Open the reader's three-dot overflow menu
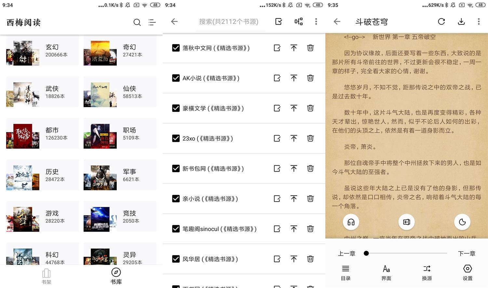The width and height of the screenshot is (488, 288). [478, 21]
